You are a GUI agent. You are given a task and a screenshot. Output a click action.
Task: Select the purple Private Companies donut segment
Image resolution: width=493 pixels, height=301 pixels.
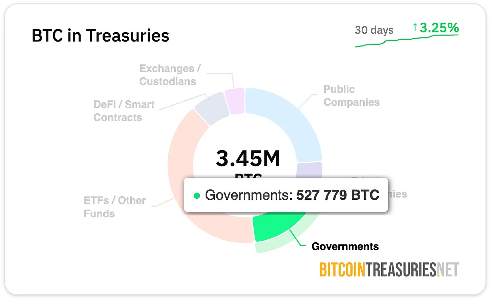point(309,170)
